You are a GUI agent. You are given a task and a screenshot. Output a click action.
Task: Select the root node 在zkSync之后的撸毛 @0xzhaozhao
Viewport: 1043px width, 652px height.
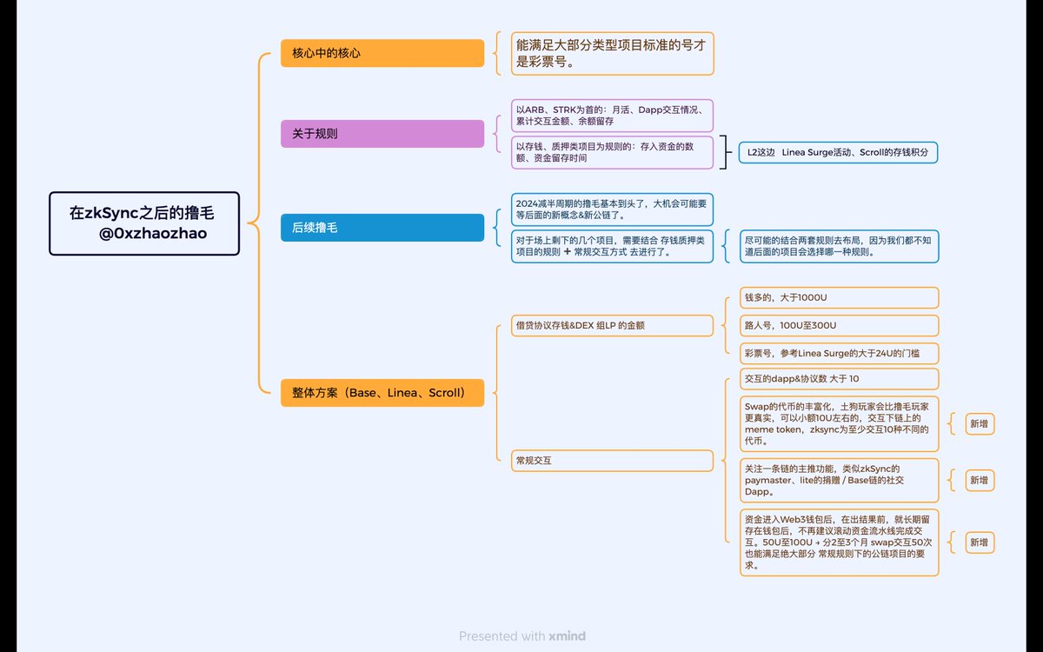click(x=144, y=223)
